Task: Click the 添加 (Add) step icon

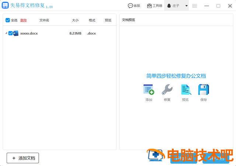Action: pyautogui.click(x=149, y=89)
